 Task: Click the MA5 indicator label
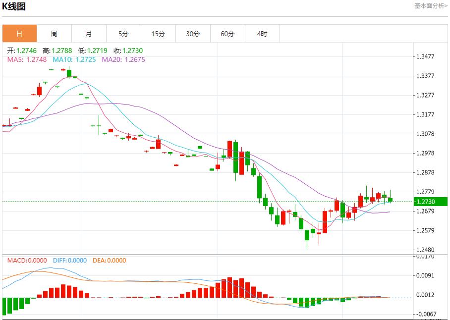tap(27, 59)
